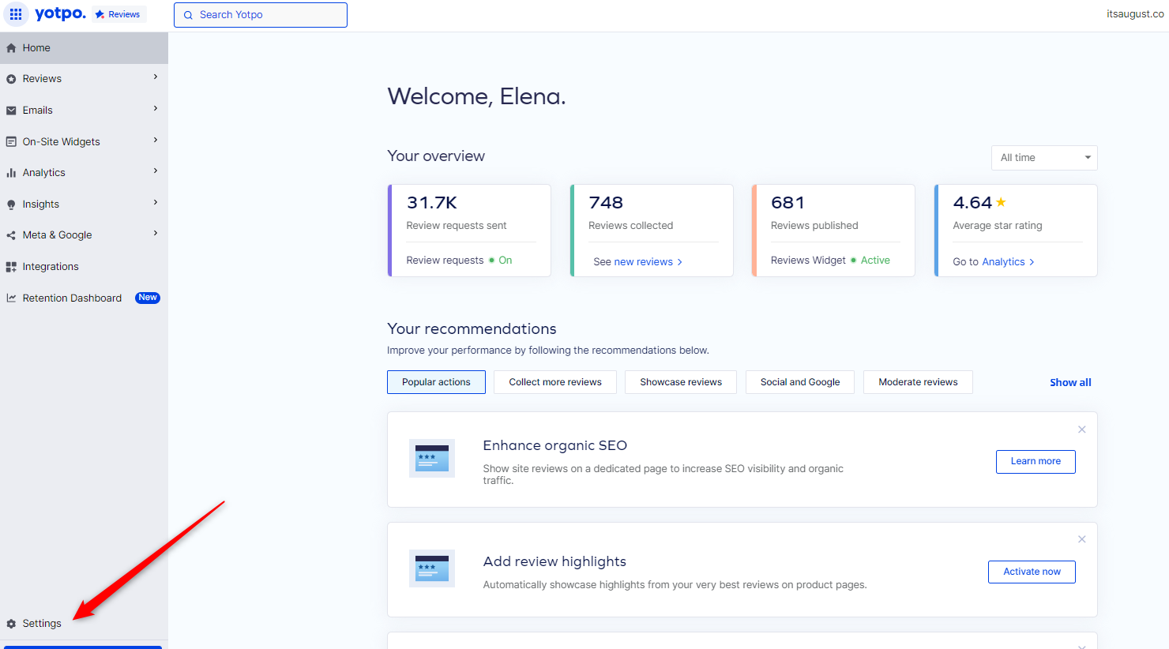
Task: Click Learn more for organic SEO
Action: click(x=1036, y=462)
